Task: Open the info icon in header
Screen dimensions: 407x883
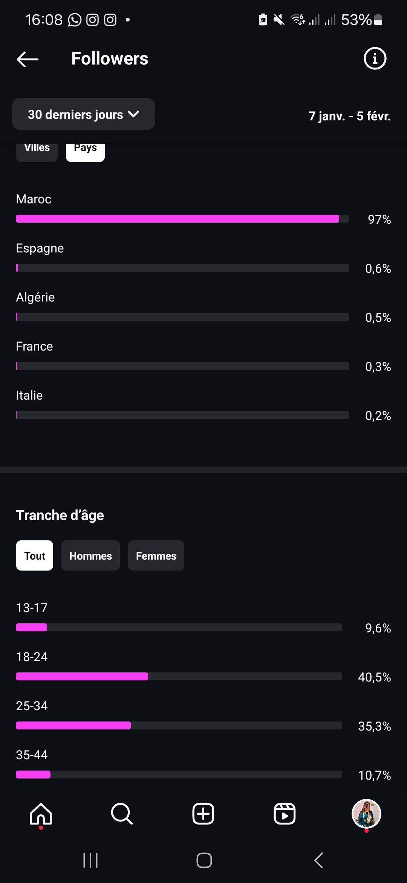Action: (375, 58)
